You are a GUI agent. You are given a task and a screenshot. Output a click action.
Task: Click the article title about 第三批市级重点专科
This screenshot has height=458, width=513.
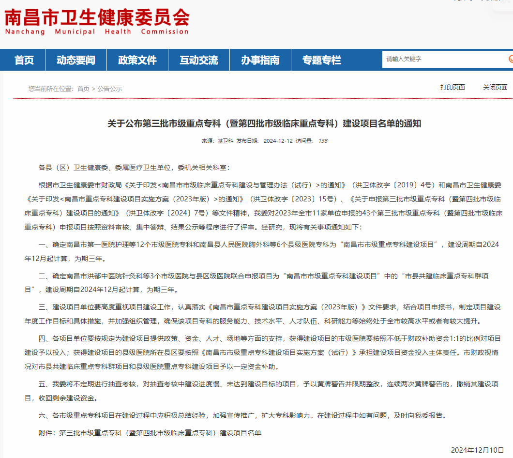click(264, 123)
